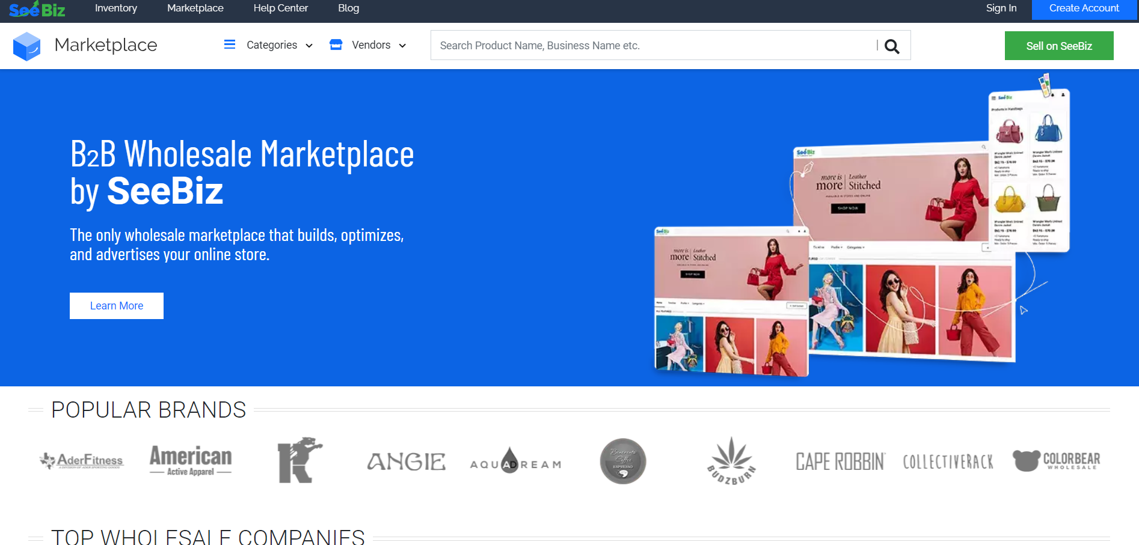The height and width of the screenshot is (545, 1139).
Task: Open the Budzburn leaf brand logo
Action: tap(731, 461)
